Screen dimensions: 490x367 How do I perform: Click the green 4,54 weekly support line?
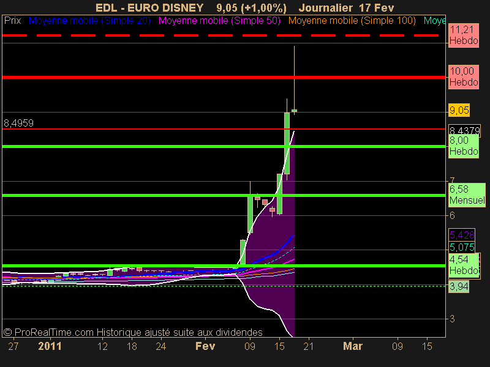pos(224,265)
